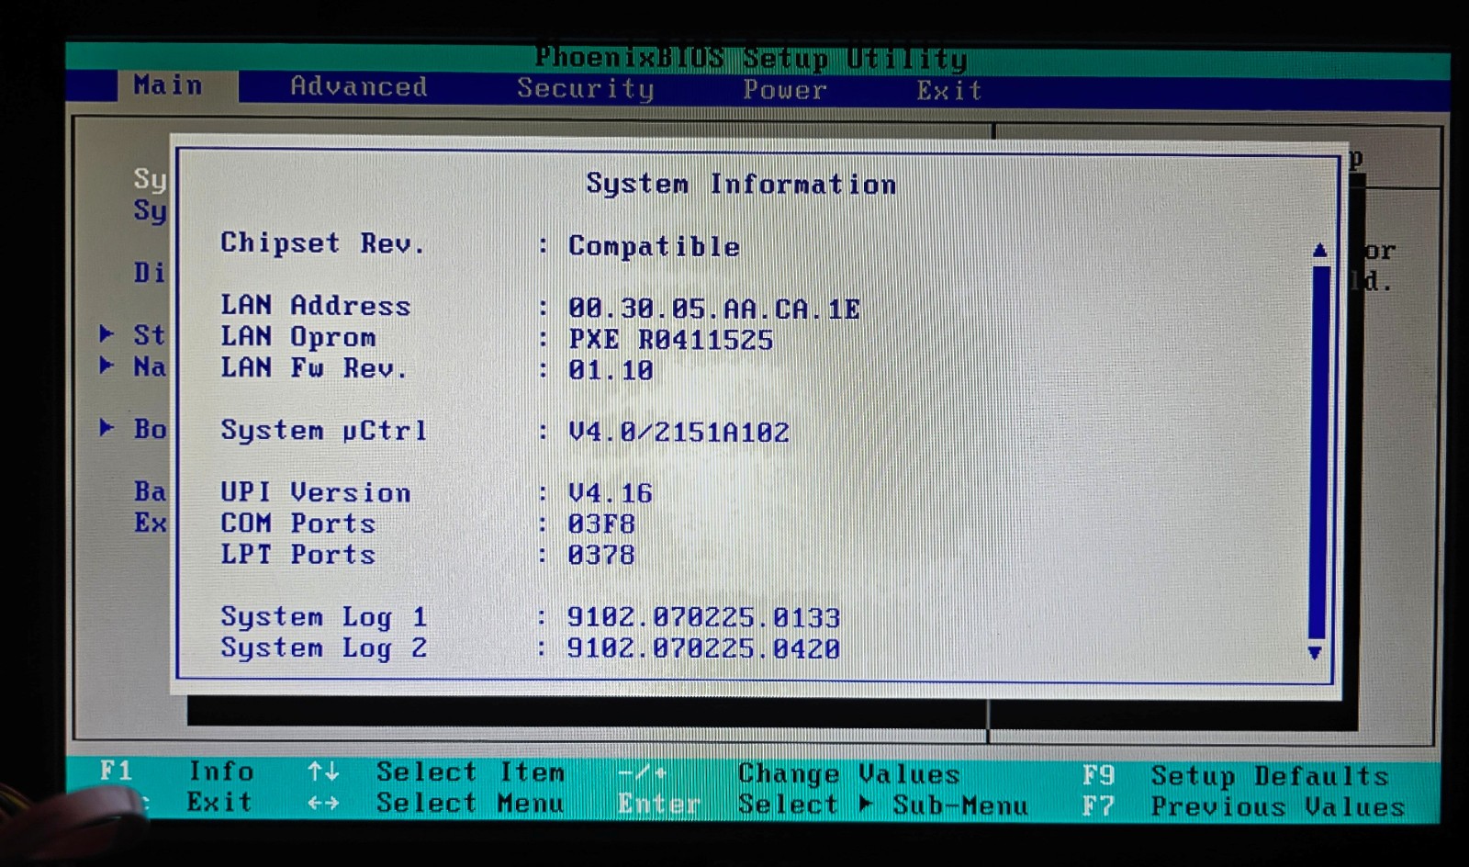Click the up/down arrows Select Item hint
This screenshot has height=867, width=1469.
pos(436,772)
